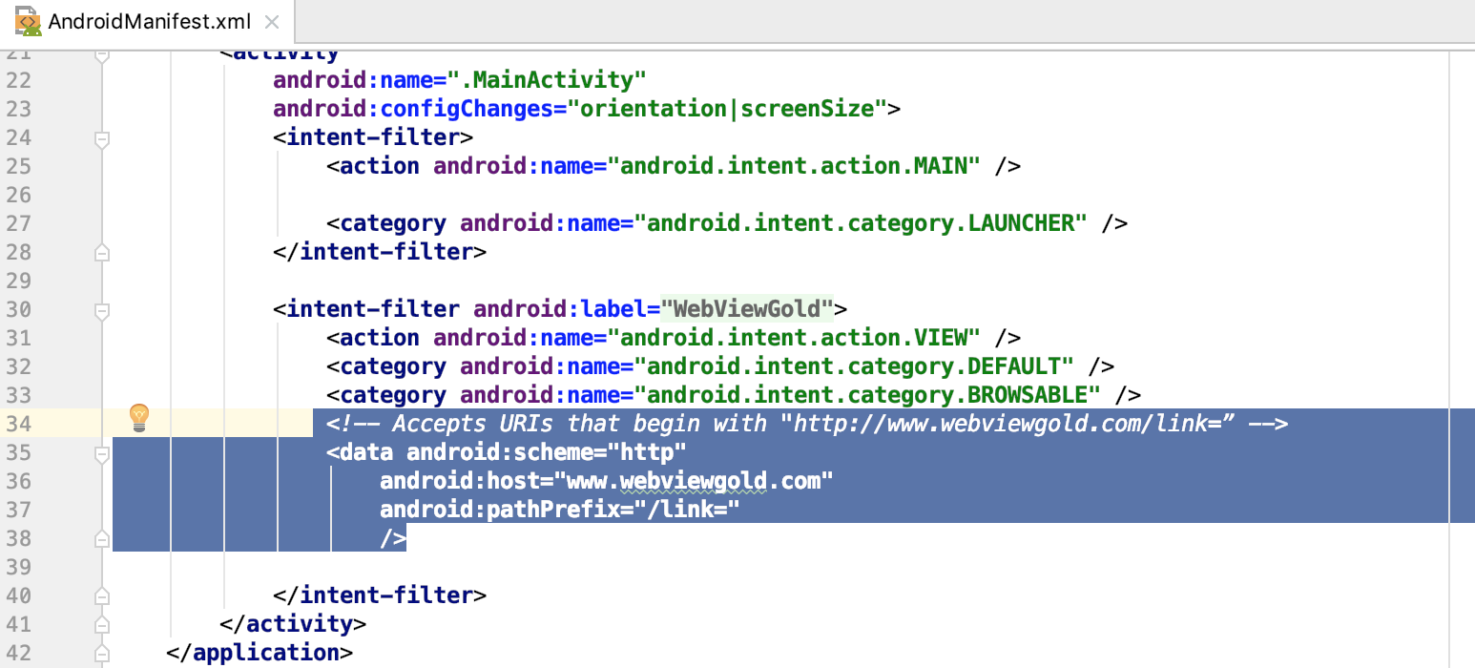Click line number 29 in the gutter
Image resolution: width=1475 pixels, height=668 pixels.
pos(18,280)
